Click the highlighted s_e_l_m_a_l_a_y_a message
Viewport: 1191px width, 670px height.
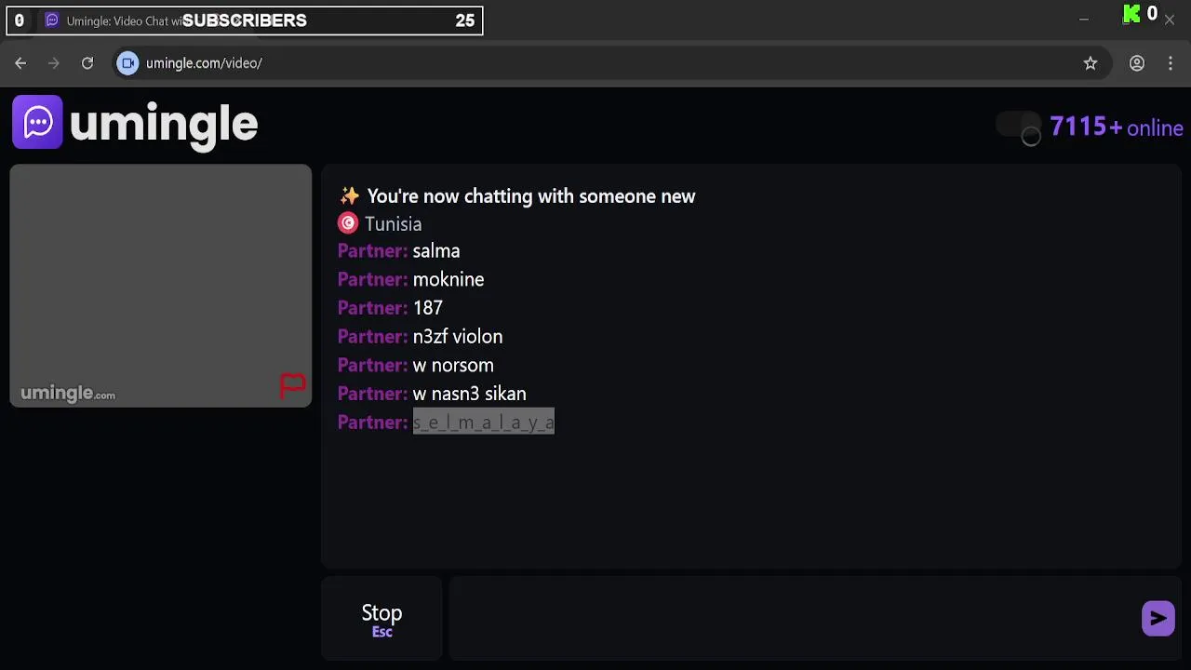[x=483, y=422]
